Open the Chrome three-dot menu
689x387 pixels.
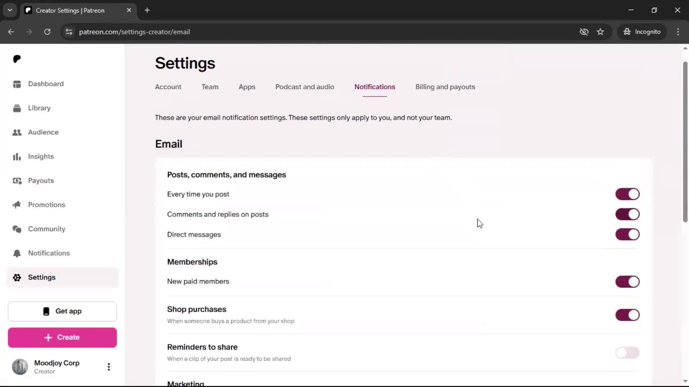tap(678, 32)
